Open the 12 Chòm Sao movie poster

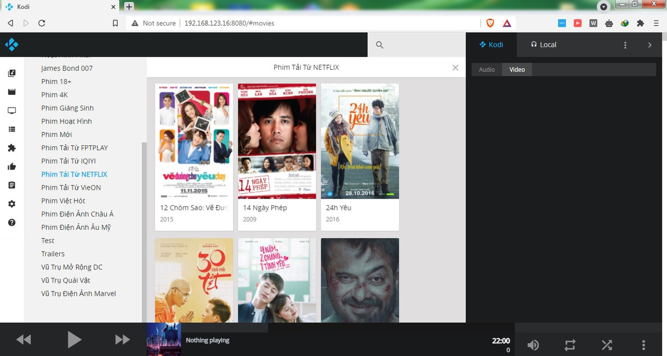tap(194, 141)
